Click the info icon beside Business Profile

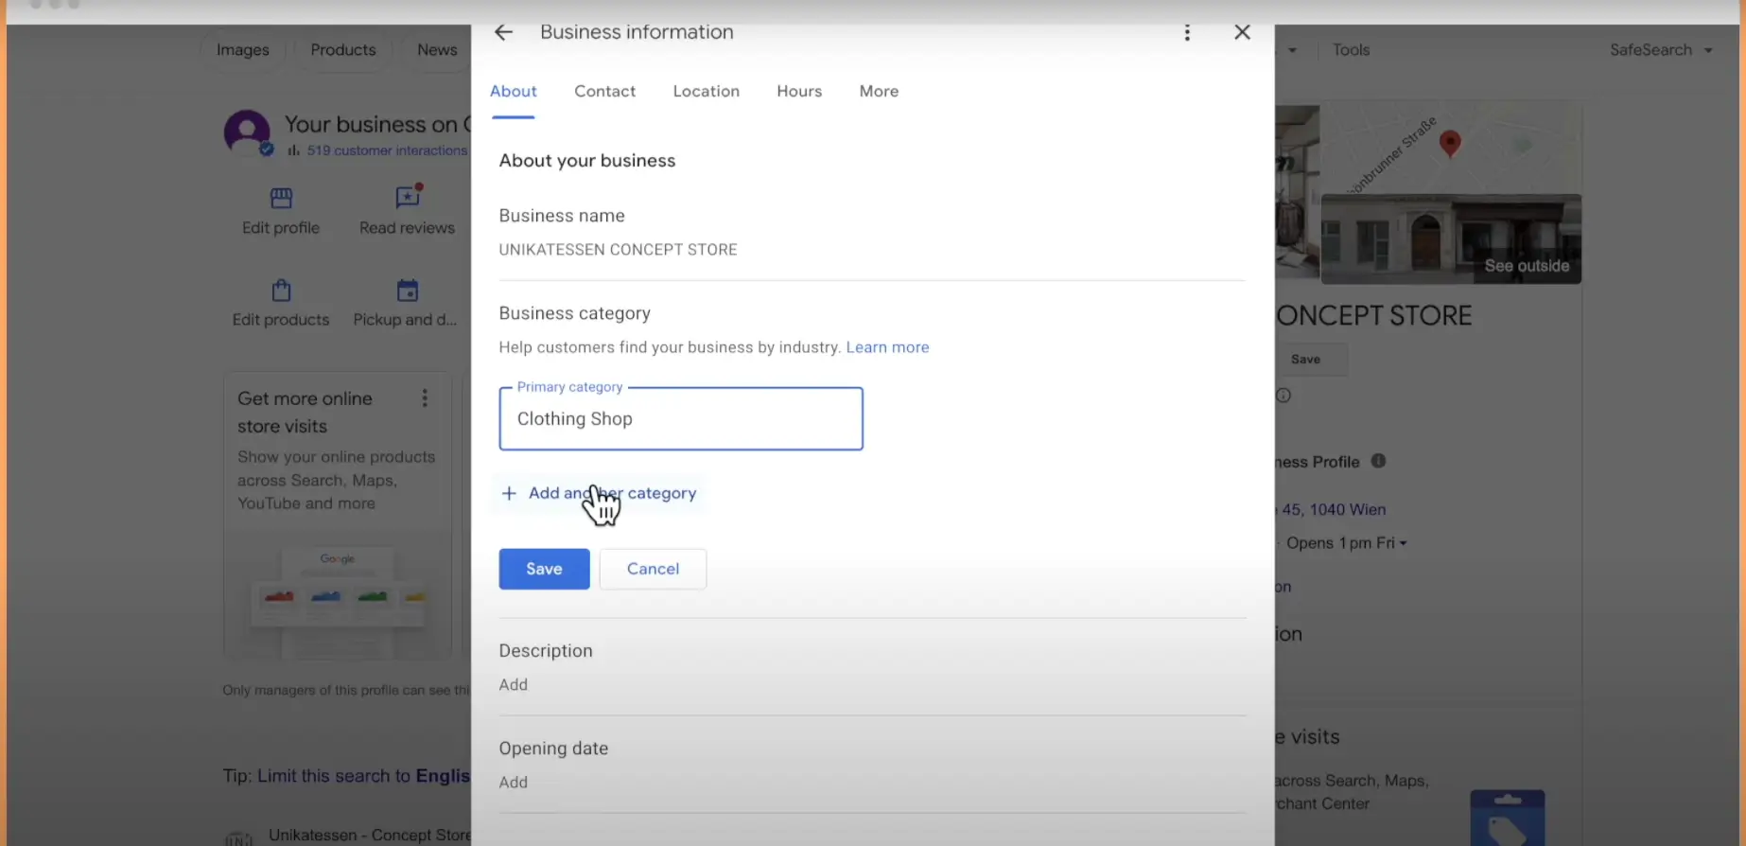1378,461
